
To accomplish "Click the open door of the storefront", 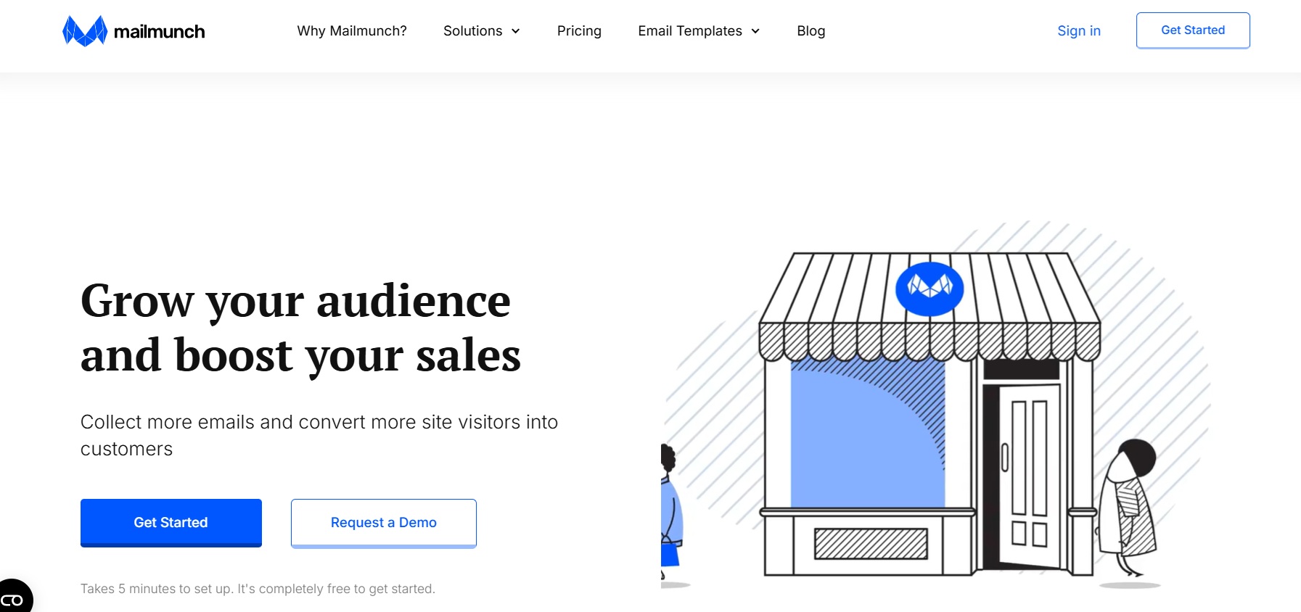I will pyautogui.click(x=1028, y=475).
